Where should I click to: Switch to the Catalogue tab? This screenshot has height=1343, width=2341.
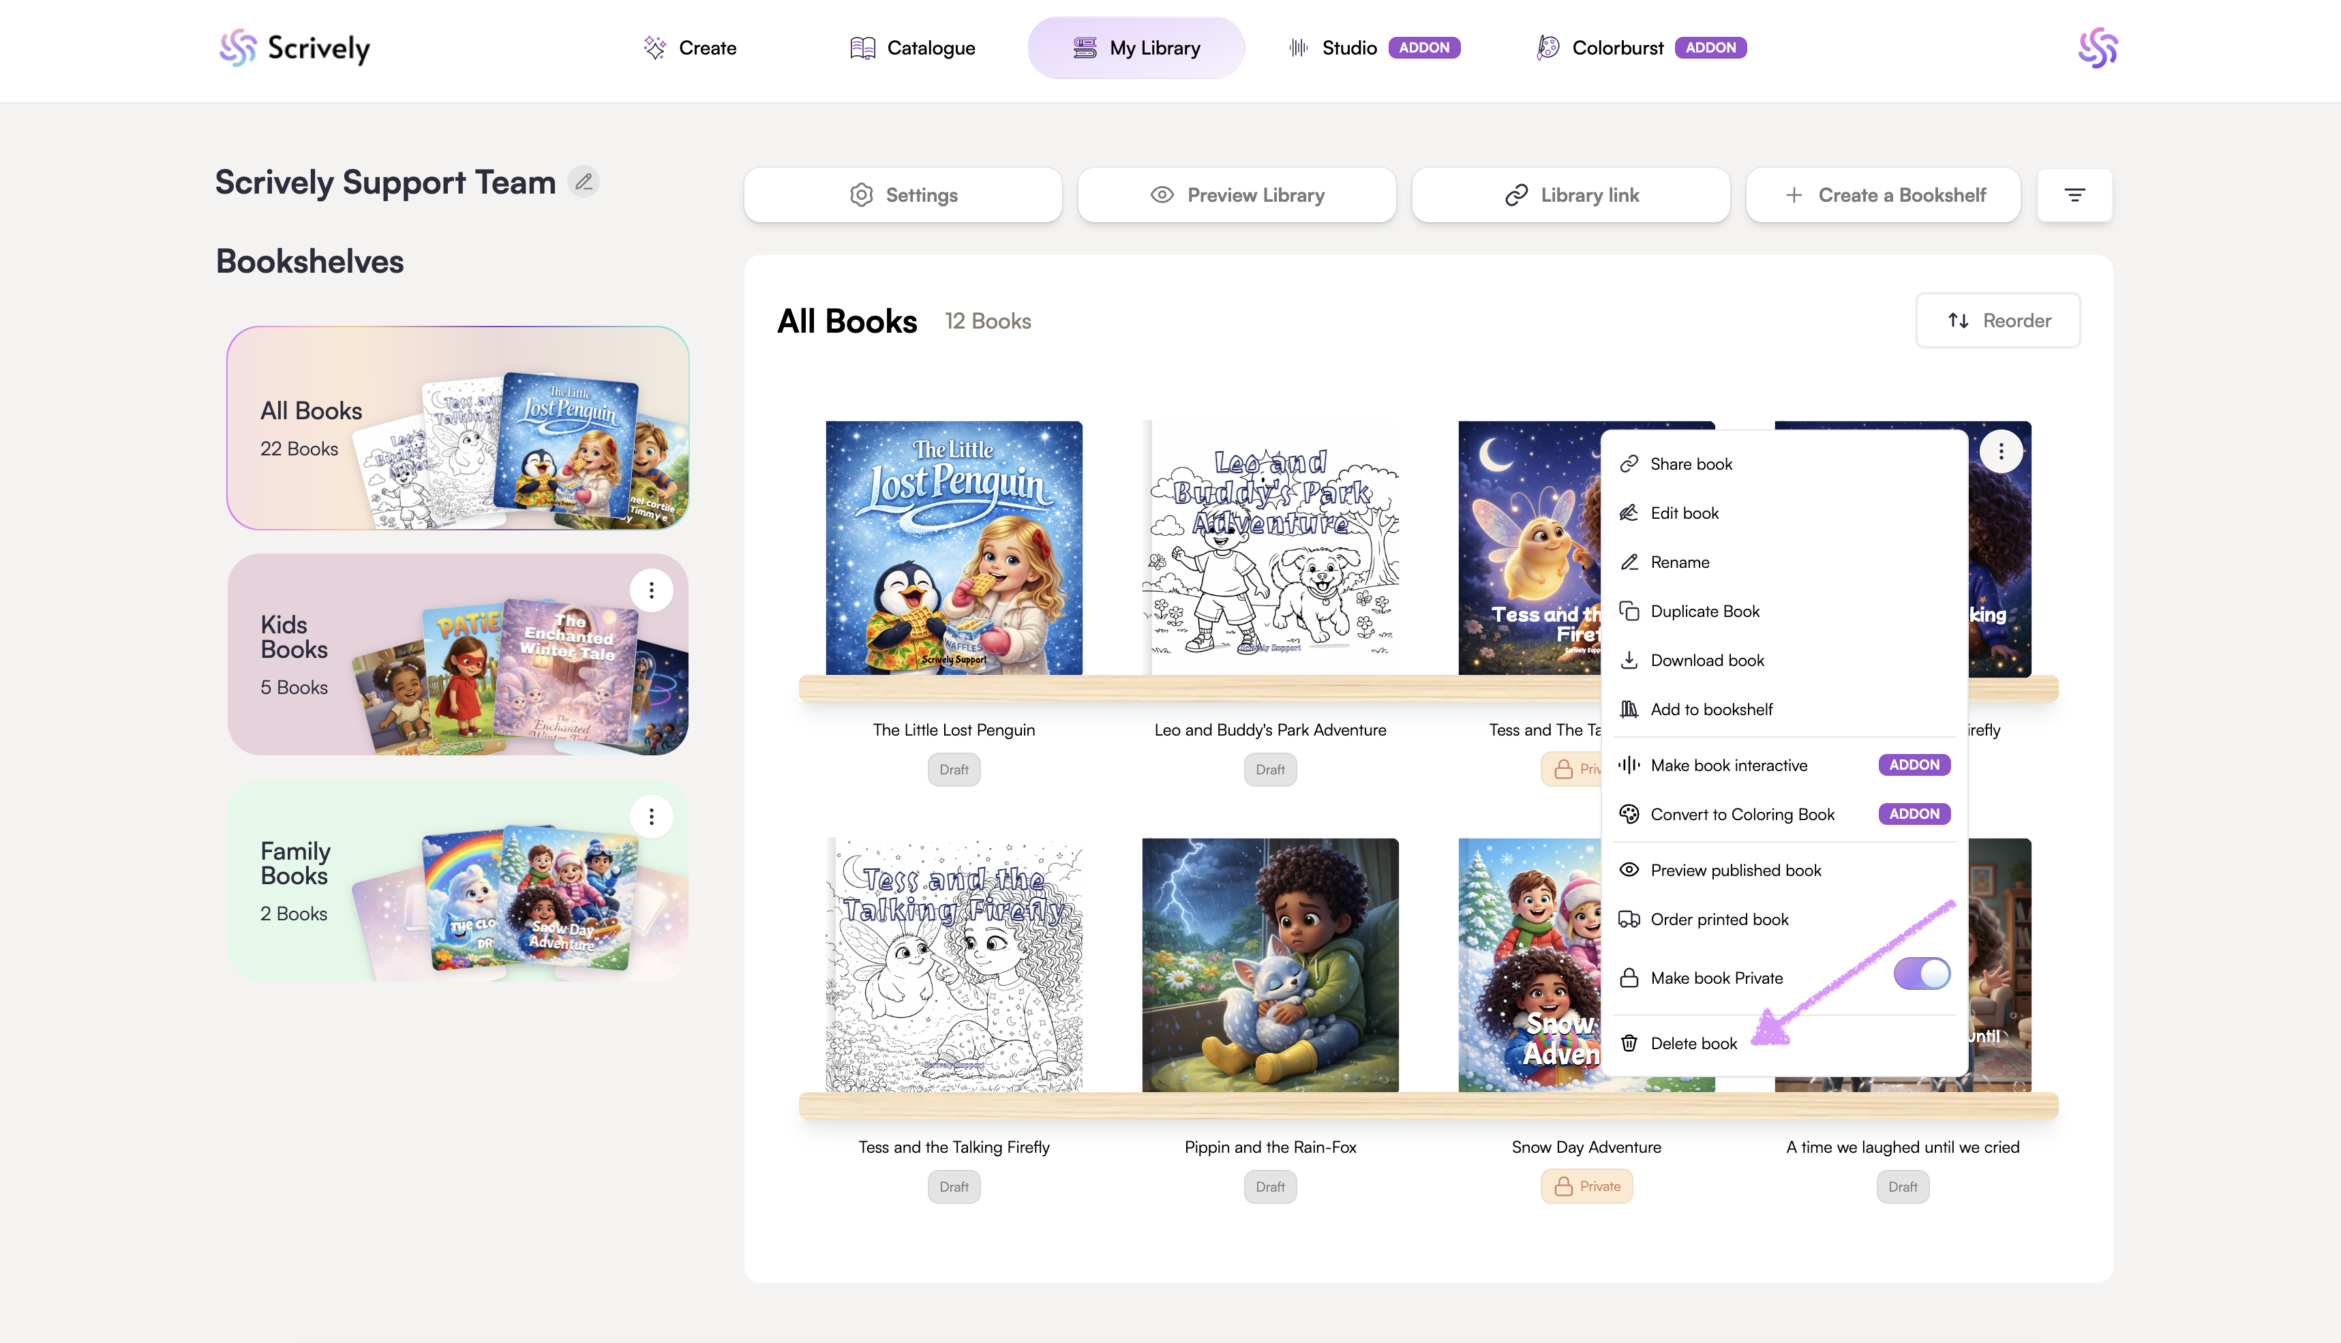[x=912, y=48]
